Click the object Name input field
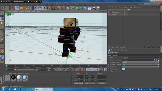This screenshot has width=162, height=91. [140, 58]
